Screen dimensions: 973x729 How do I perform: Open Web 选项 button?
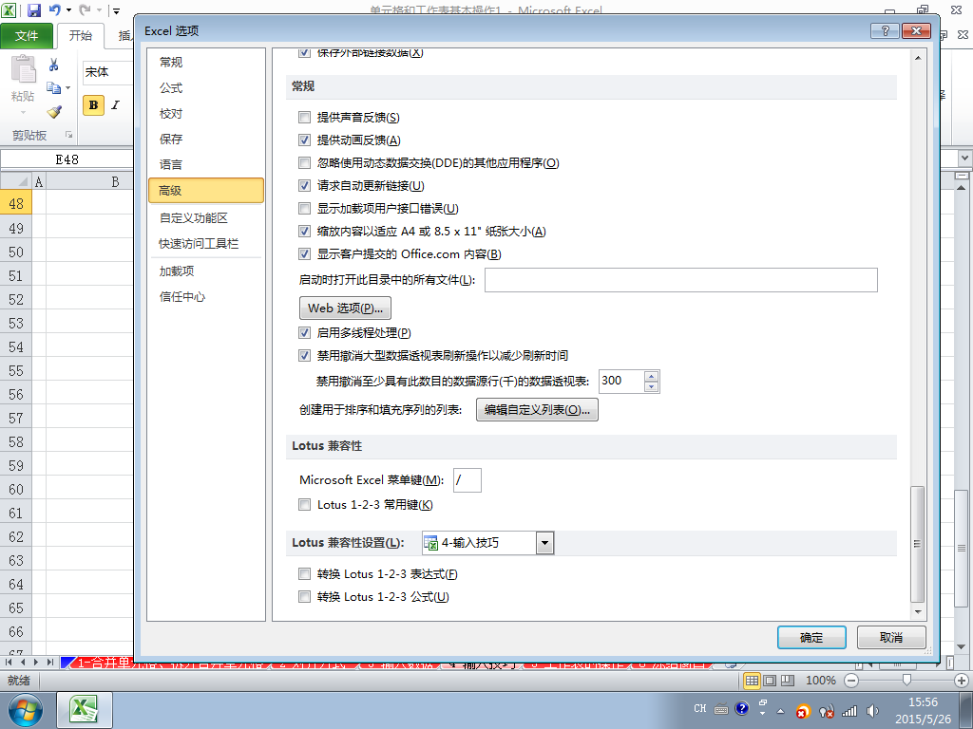[x=345, y=308]
